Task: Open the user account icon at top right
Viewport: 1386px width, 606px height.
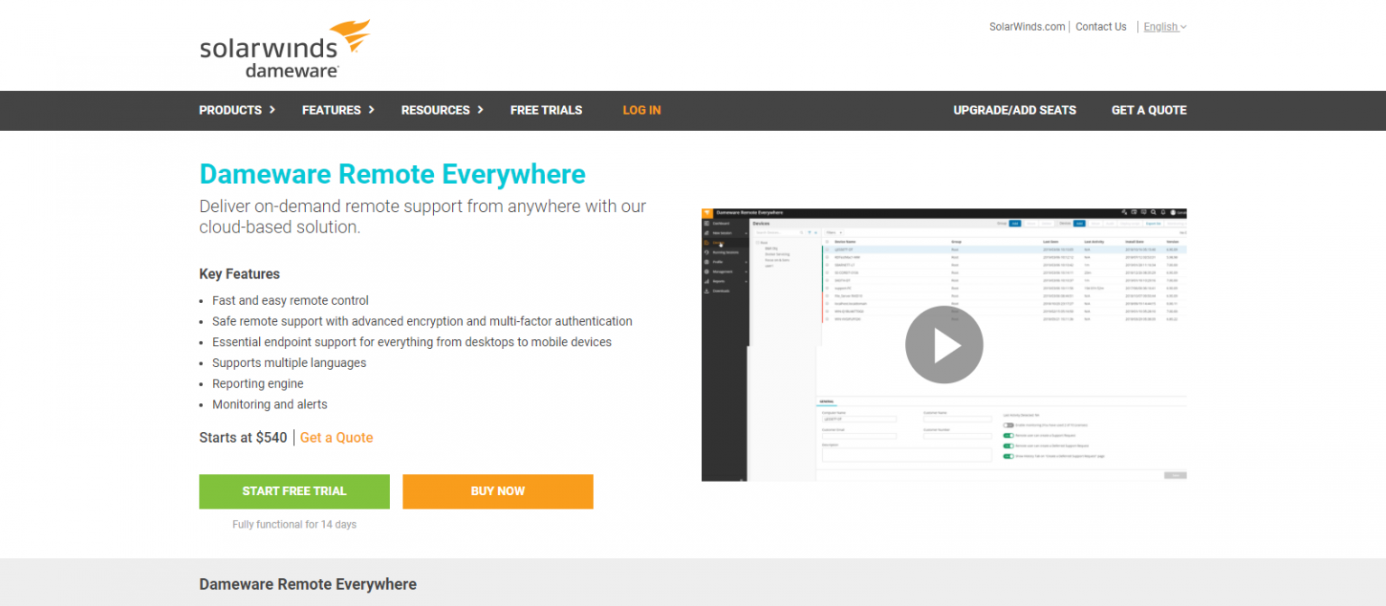Action: pyautogui.click(x=1173, y=212)
